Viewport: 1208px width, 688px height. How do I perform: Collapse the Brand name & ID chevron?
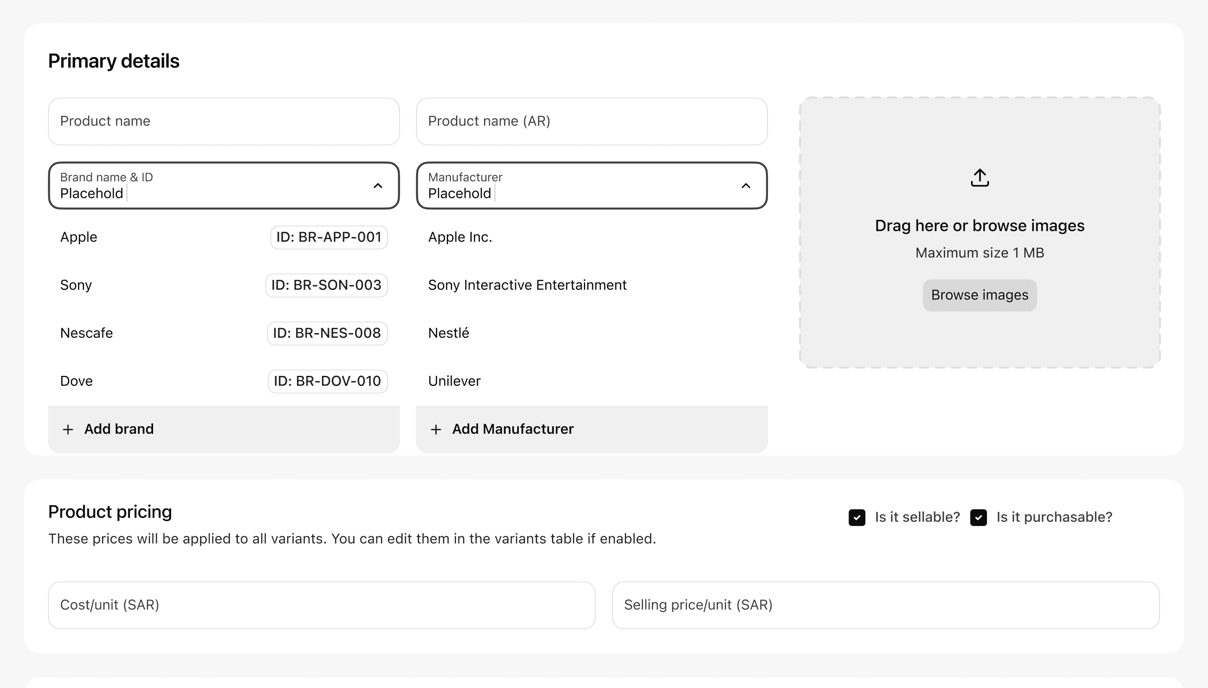click(377, 186)
